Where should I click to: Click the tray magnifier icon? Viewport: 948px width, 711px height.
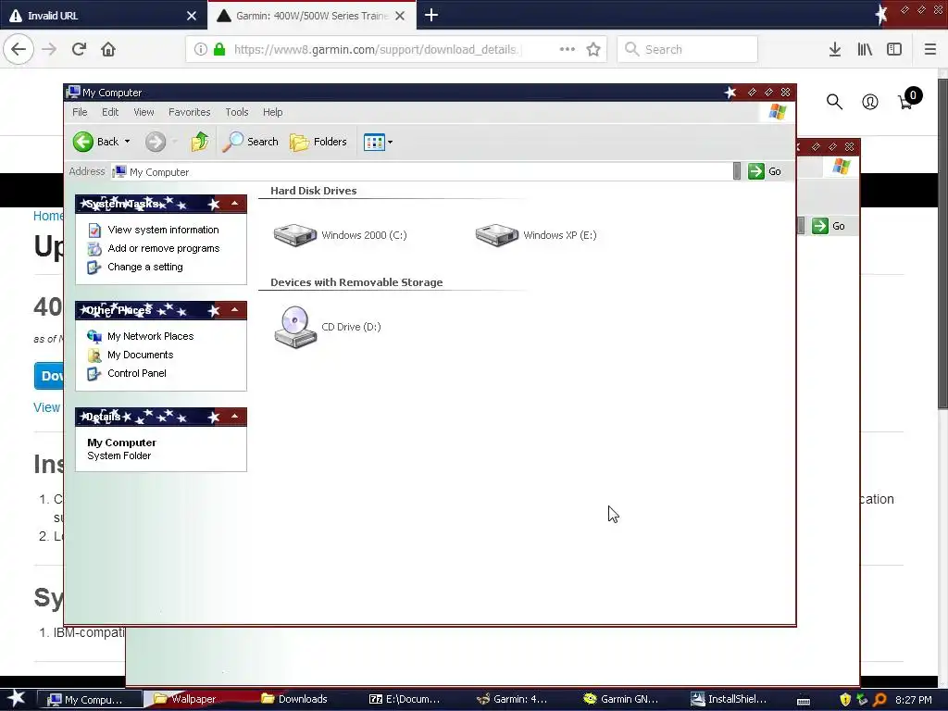[x=879, y=700]
